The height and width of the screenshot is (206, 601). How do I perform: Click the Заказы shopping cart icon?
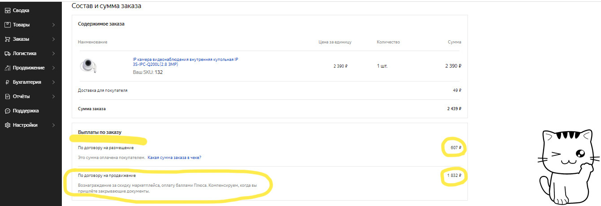[8, 39]
